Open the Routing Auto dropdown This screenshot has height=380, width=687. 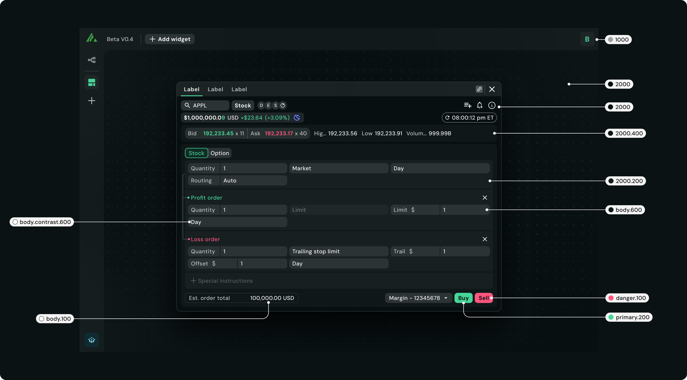point(237,181)
